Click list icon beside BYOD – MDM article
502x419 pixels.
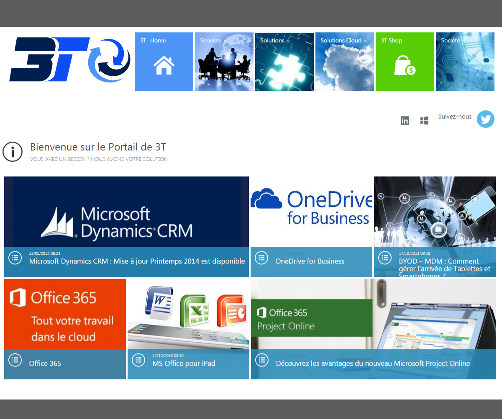(x=385, y=258)
